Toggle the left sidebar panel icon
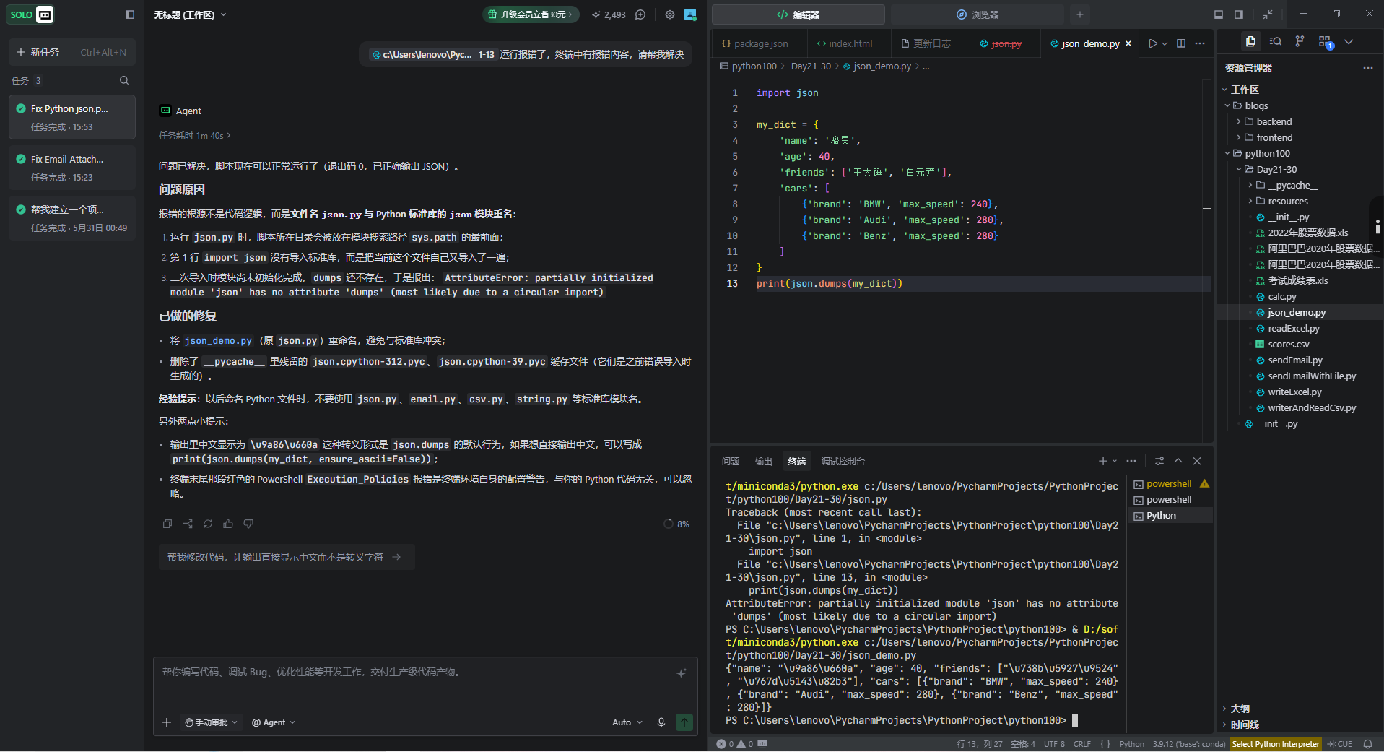The image size is (1384, 752). pyautogui.click(x=130, y=14)
